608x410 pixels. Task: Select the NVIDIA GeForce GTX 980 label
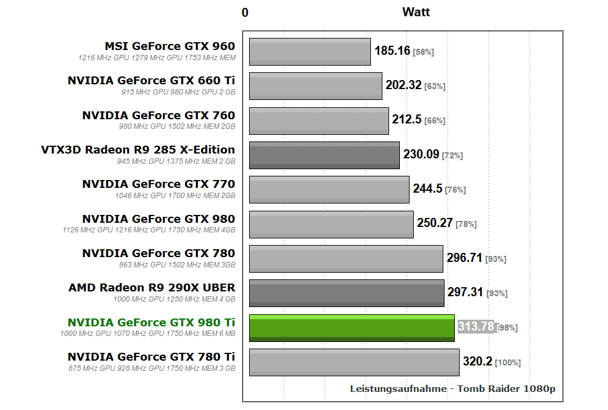(x=159, y=219)
